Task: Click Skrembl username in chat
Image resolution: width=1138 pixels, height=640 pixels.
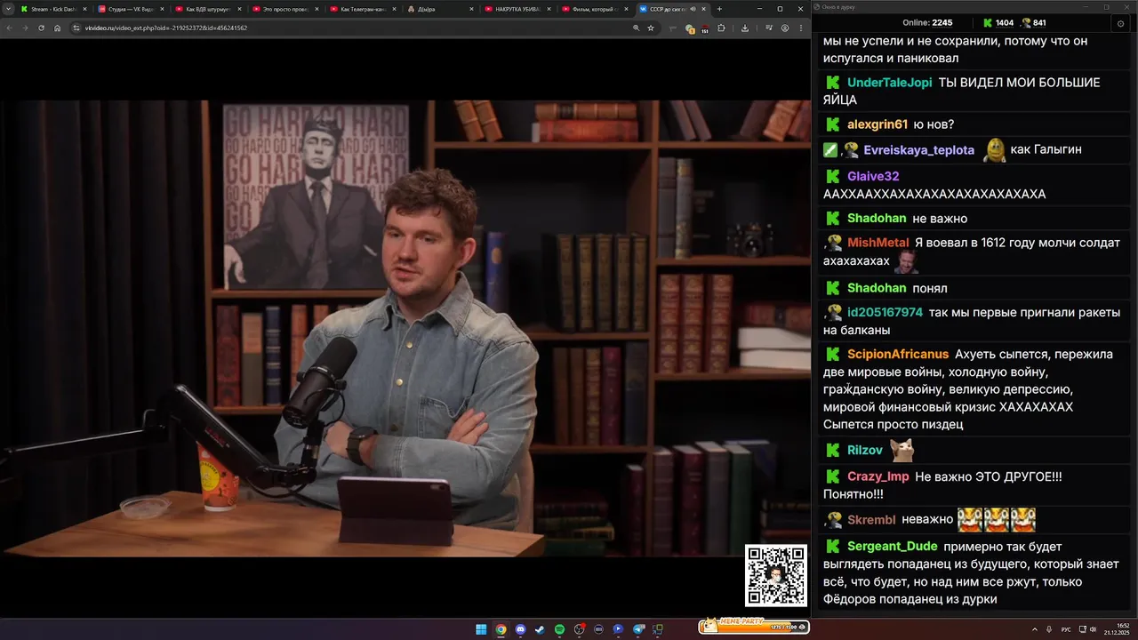Action: [870, 520]
